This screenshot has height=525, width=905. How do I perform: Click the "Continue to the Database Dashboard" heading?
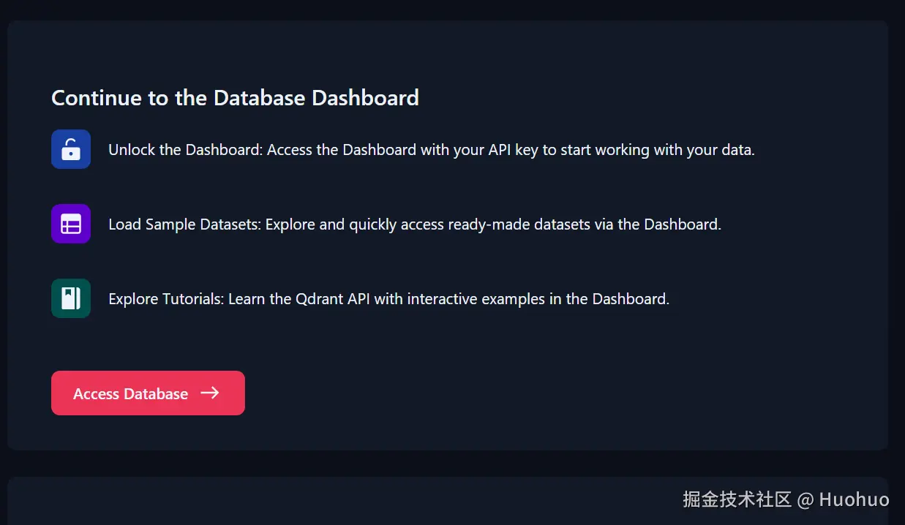(235, 98)
